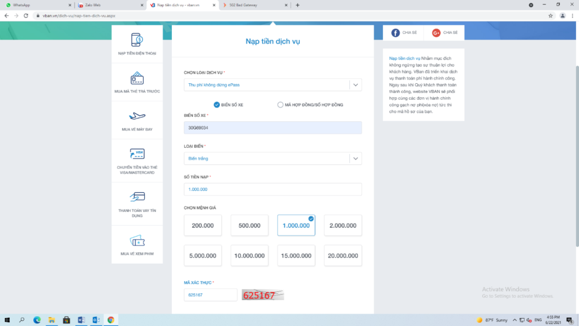The width and height of the screenshot is (579, 326).
Task: Choose the 500.000 denomination button
Action: coord(249,225)
